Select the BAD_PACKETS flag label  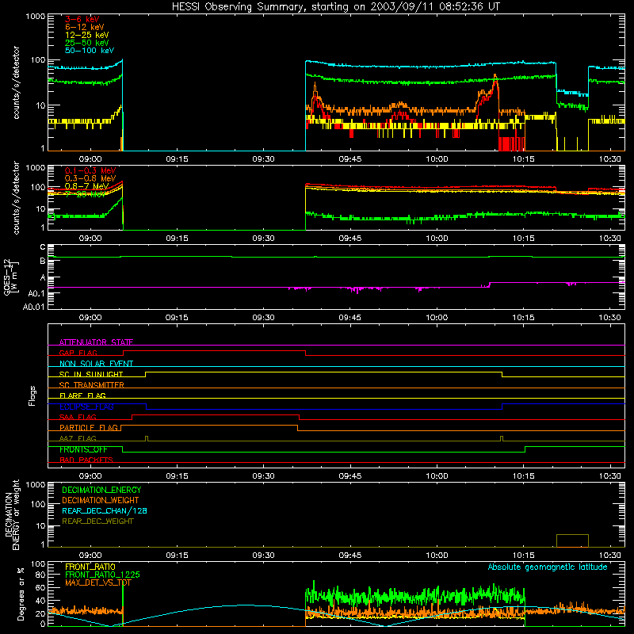pyautogui.click(x=86, y=460)
